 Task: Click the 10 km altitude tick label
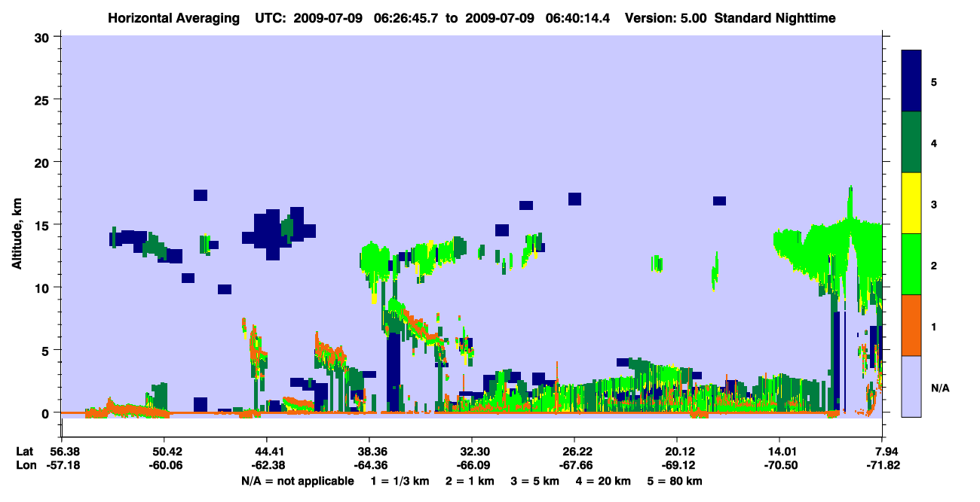pos(42,288)
